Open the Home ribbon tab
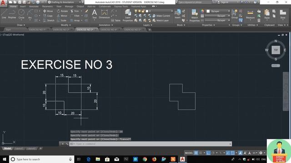The height and width of the screenshot is (163, 291). point(13,6)
